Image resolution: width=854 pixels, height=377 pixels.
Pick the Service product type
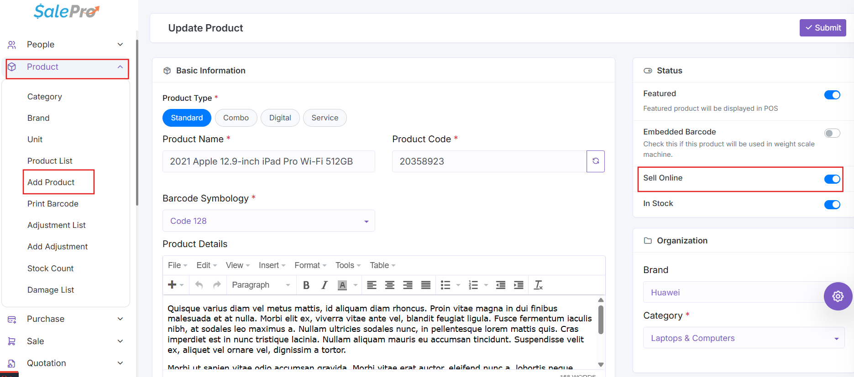pyautogui.click(x=325, y=118)
